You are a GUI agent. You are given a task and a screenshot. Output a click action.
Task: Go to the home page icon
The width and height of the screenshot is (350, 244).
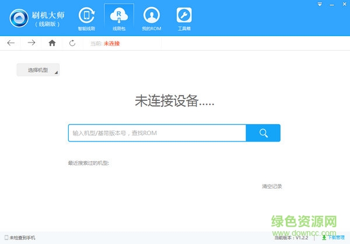52,43
